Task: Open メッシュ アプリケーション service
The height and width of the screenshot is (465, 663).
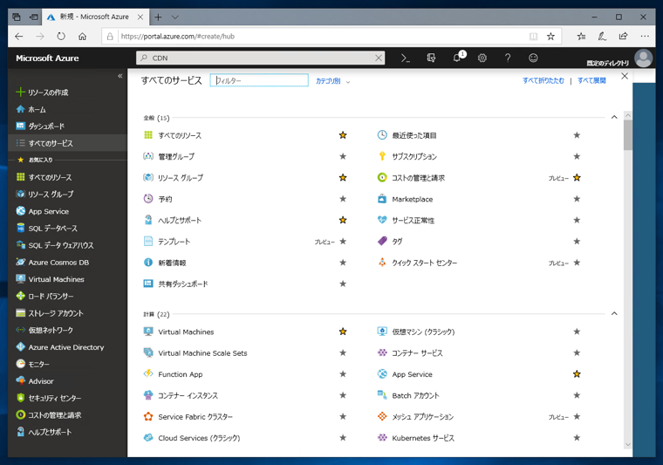Action: coord(422,417)
